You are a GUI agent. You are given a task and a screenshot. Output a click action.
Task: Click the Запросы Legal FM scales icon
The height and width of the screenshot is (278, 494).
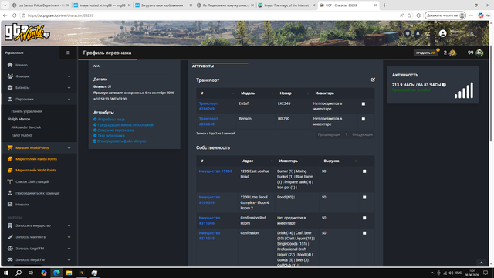[x=10, y=249]
